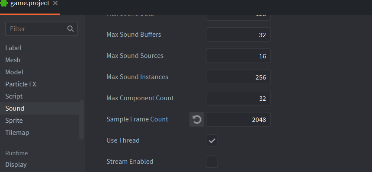Click the Max Sound Buffers value field
This screenshot has height=172, width=372.
[x=238, y=35]
